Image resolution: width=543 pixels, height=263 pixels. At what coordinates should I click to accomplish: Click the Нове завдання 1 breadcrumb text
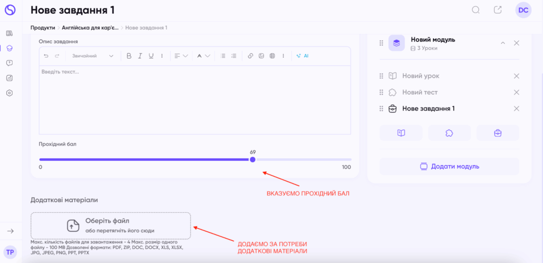tap(146, 28)
